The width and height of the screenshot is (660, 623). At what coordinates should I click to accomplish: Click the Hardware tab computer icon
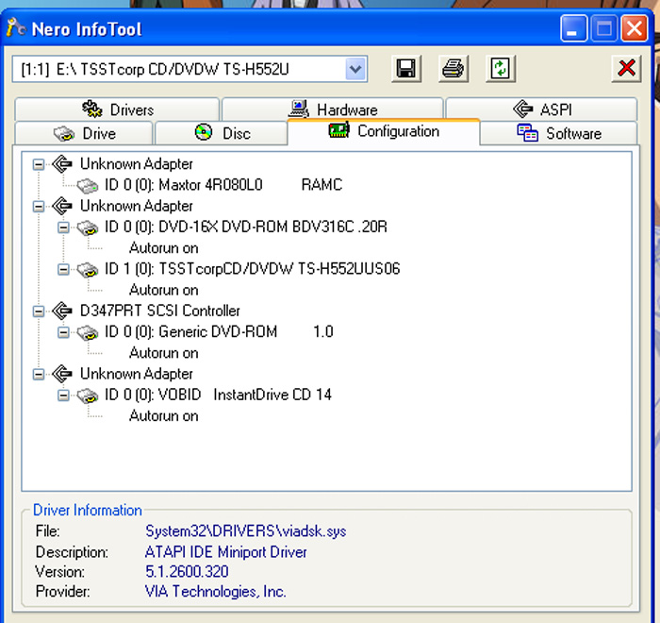[299, 109]
